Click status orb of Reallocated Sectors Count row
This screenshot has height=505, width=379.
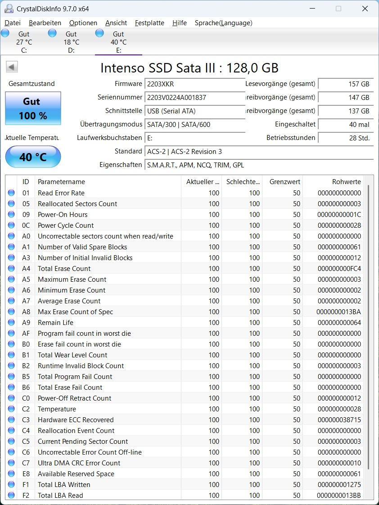11,203
